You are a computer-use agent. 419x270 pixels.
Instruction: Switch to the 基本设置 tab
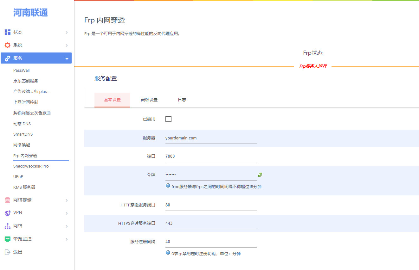pyautogui.click(x=112, y=100)
